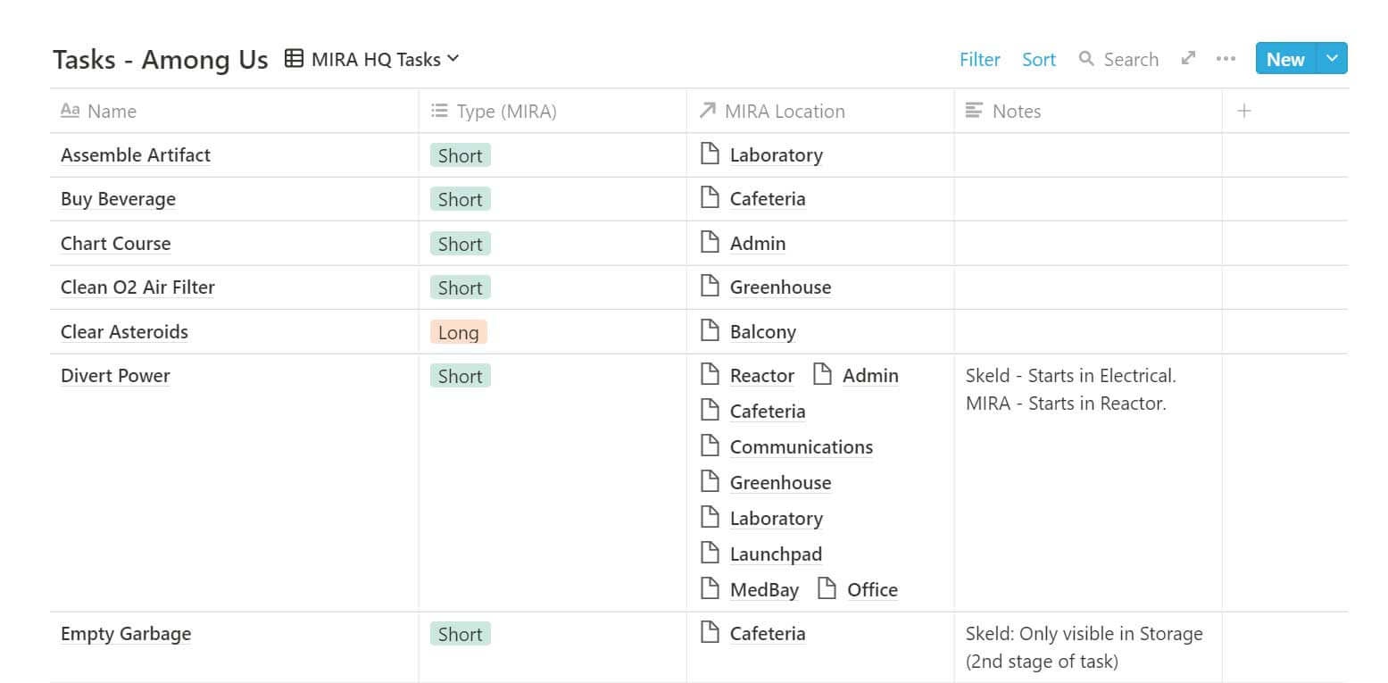The height and width of the screenshot is (683, 1388).
Task: Expand the MIRA HQ Tasks view dropdown
Action: click(453, 59)
